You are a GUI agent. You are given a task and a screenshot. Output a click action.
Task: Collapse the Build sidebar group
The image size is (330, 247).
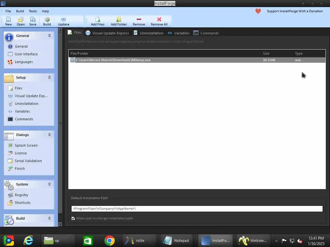(49, 218)
